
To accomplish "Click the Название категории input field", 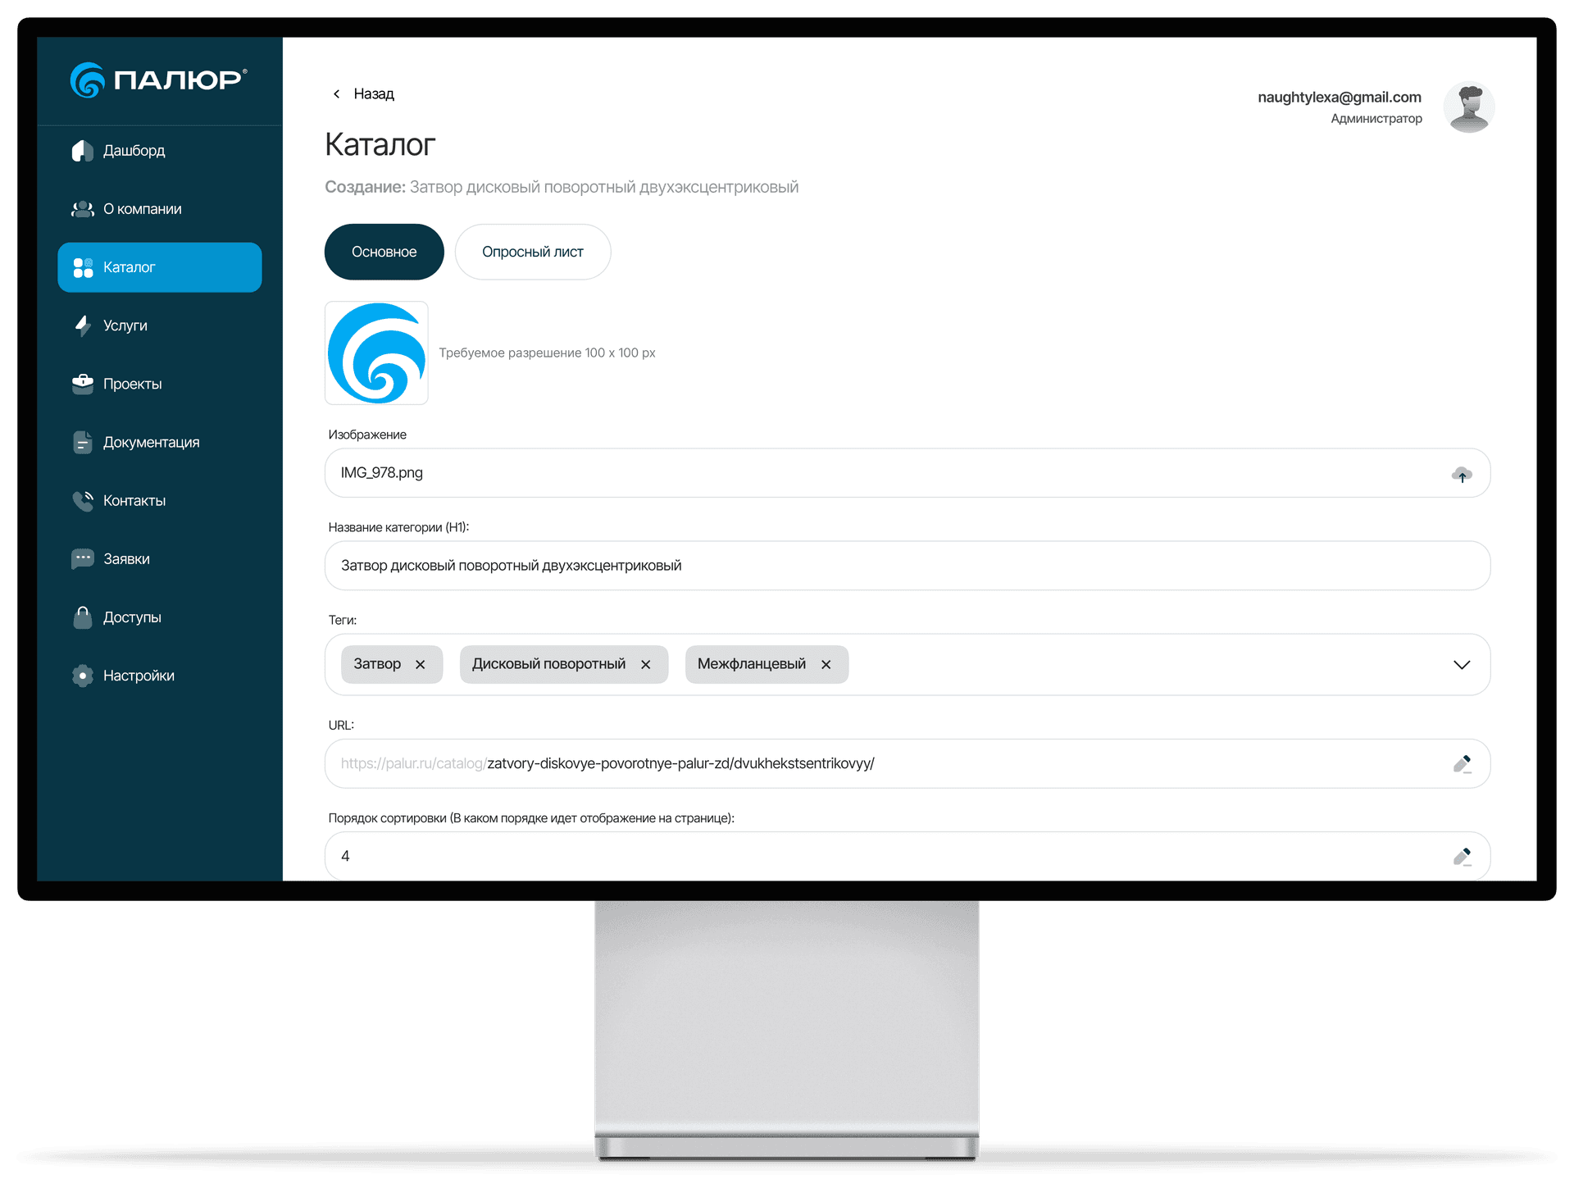I will (906, 566).
